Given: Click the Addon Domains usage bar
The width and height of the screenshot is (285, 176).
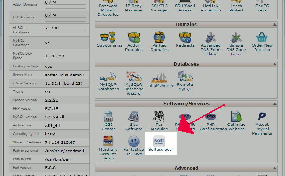Looking at the screenshot, I should point(66,7).
